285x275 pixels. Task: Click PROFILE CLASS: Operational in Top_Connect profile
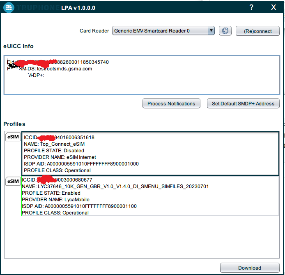click(x=57, y=170)
